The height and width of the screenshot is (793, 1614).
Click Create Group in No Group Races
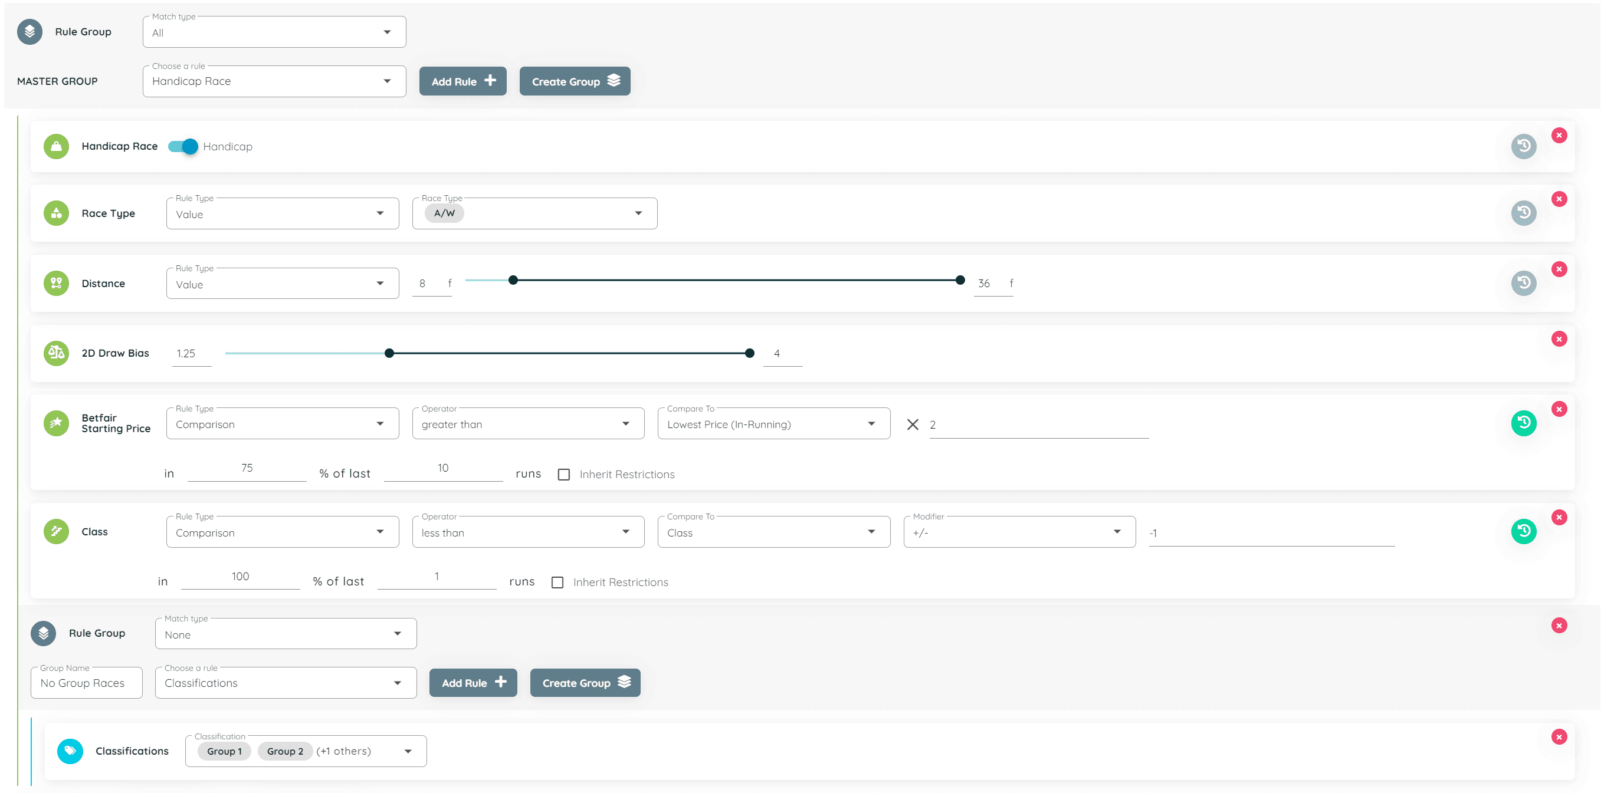[585, 683]
